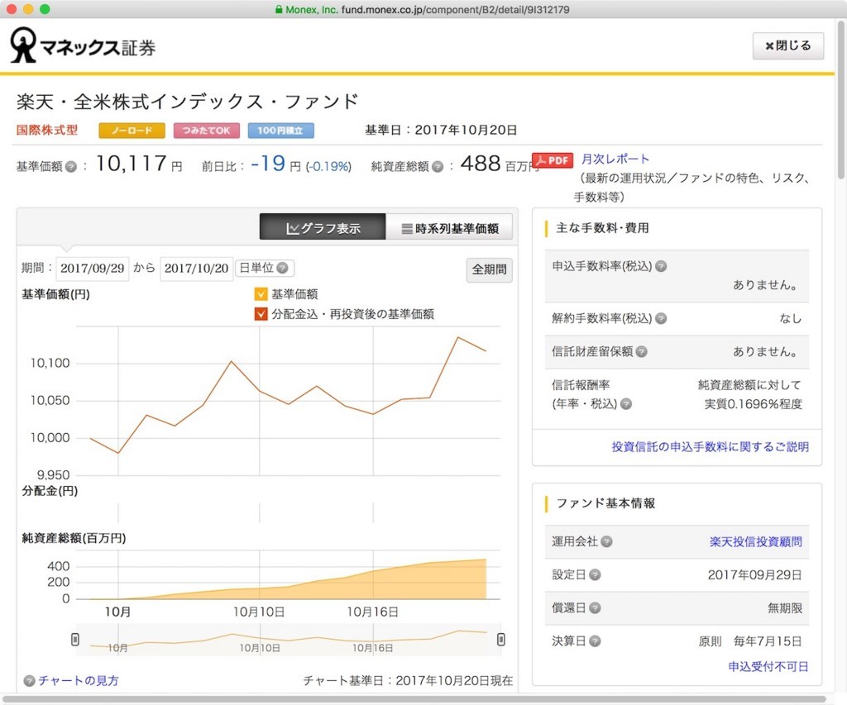
Task: Click the 2017年09月29日 inception date value
Action: [754, 575]
